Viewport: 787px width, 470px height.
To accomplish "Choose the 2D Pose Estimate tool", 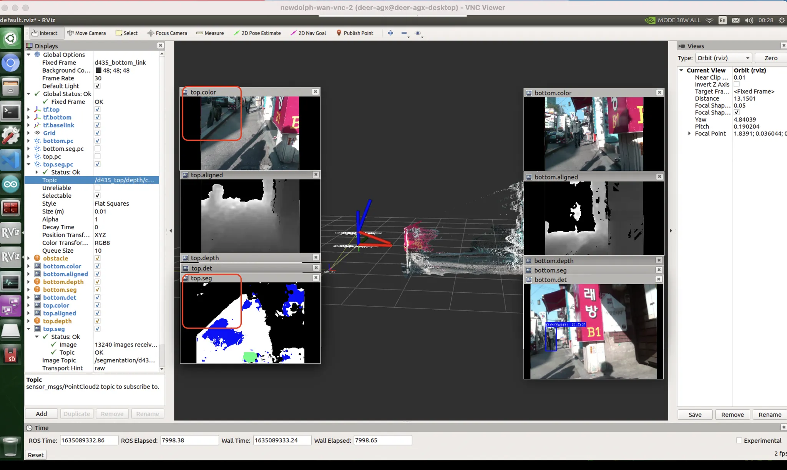I will pyautogui.click(x=257, y=33).
